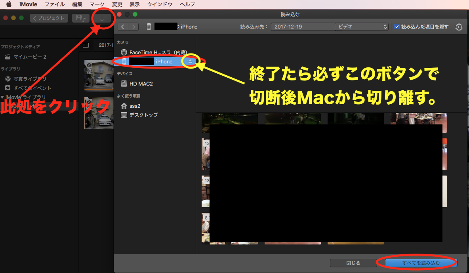Open the 表示 menu
This screenshot has width=469, height=273.
click(135, 4)
